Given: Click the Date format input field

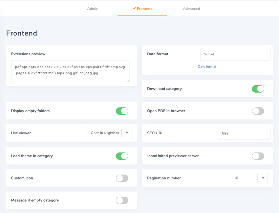Looking at the screenshot, I should (x=235, y=54).
